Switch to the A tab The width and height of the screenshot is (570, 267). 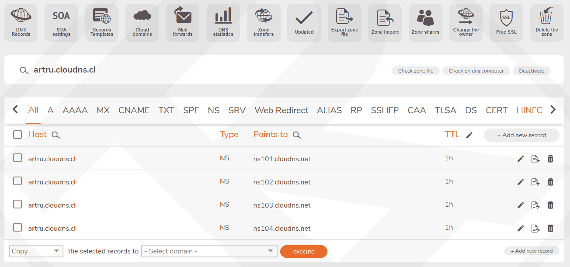click(51, 110)
